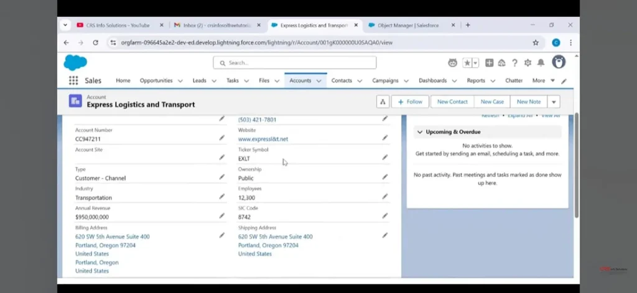Click into the Salesforce search box

point(295,63)
